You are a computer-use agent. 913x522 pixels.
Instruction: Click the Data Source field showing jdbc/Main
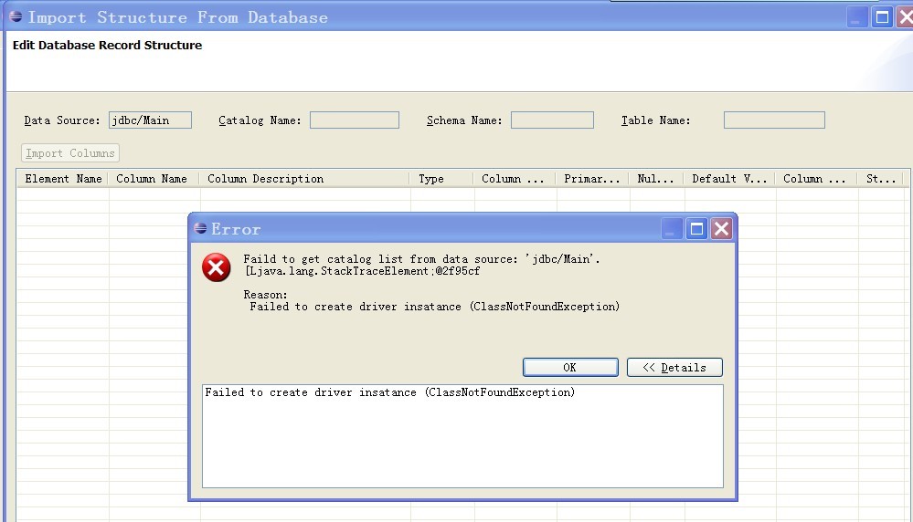150,120
